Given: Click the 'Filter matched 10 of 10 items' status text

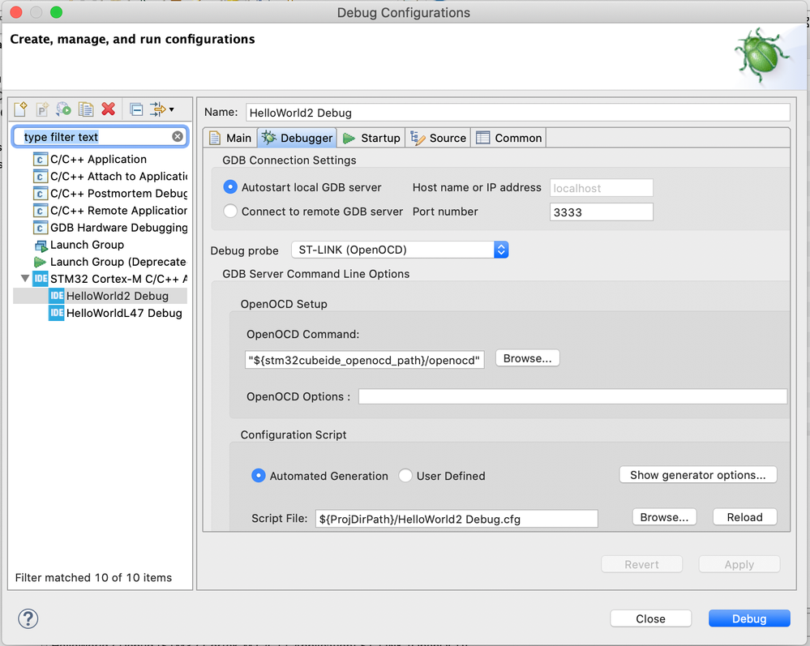Looking at the screenshot, I should pos(93,577).
